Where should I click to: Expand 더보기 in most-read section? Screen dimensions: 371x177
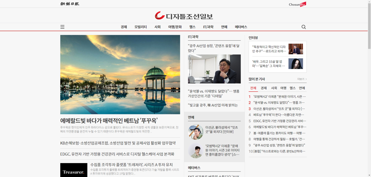point(302,79)
